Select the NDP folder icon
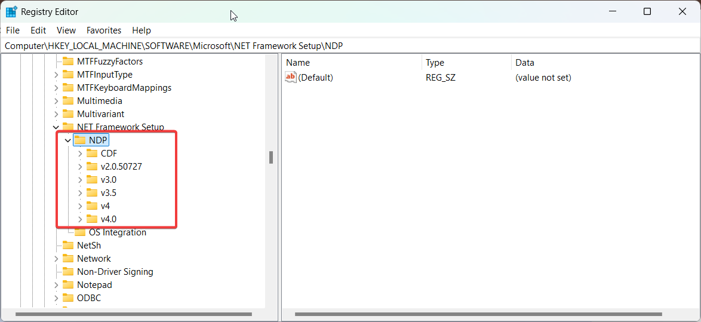The image size is (701, 322). coord(80,140)
